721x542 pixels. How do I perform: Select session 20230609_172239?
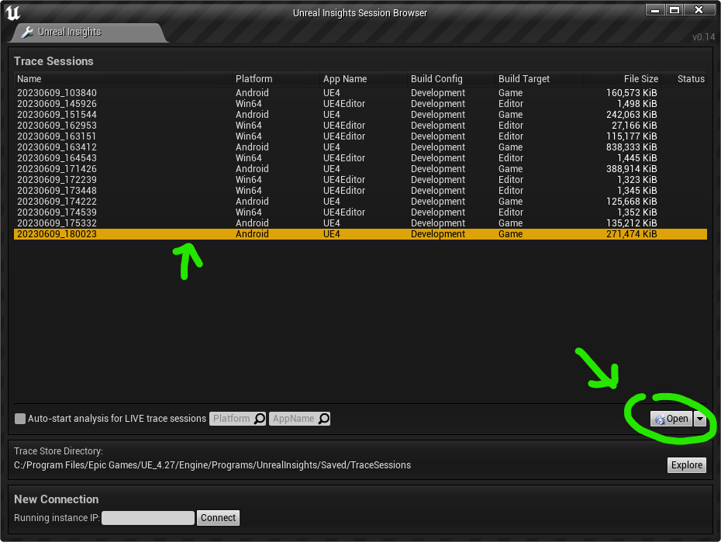360,180
